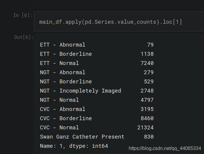The height and width of the screenshot is (154, 204).
Task: Click the Out[6] prompt label
Action: pos(24,37)
